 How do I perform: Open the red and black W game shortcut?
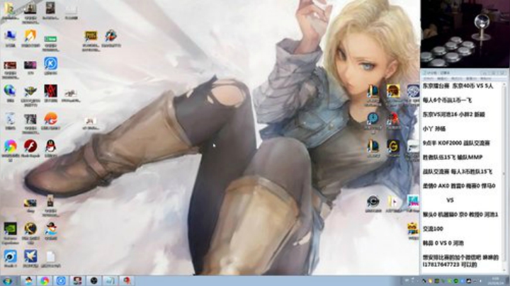click(x=51, y=91)
